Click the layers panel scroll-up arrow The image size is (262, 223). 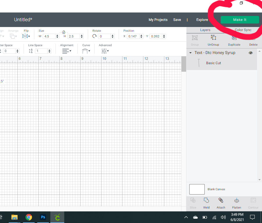click(x=259, y=51)
